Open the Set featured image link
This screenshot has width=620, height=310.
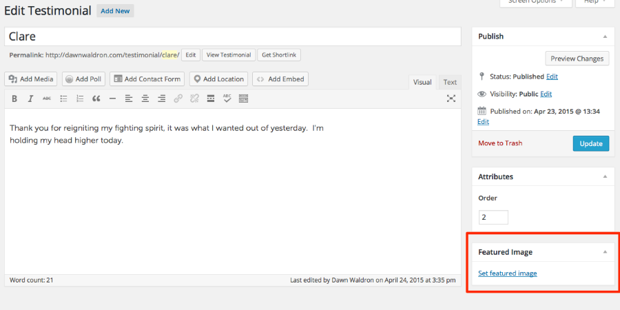coord(508,273)
